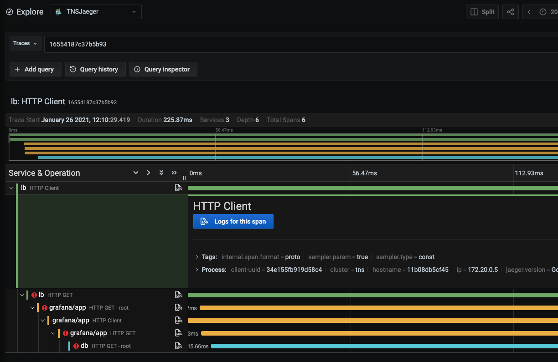Click the logs icon beside db HTTP GET - root

click(x=179, y=345)
